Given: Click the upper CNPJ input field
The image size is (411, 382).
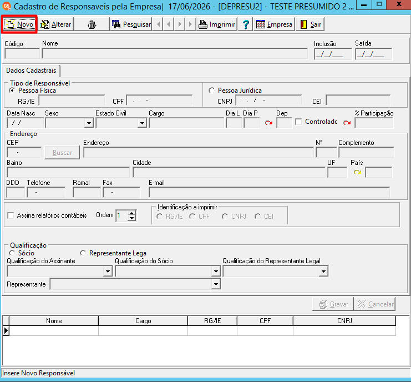Looking at the screenshot, I should (268, 100).
